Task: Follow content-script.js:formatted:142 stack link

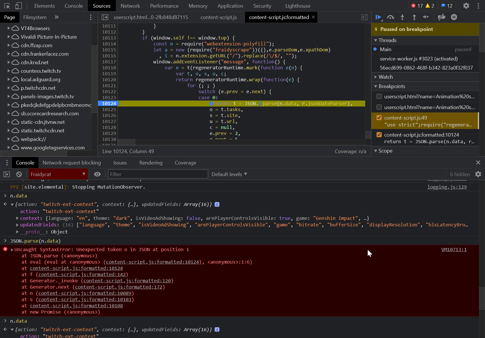Action: coord(82,274)
